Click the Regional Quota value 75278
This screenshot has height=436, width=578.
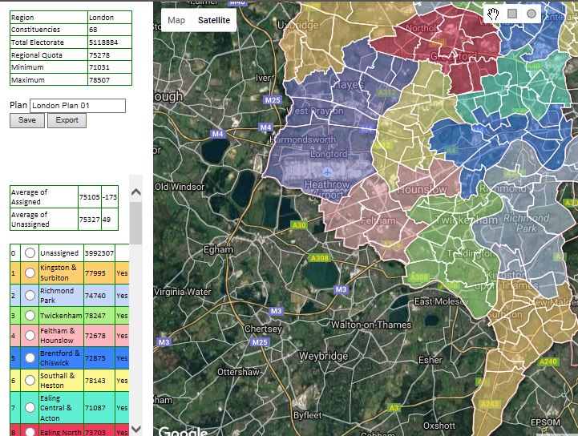[99, 55]
